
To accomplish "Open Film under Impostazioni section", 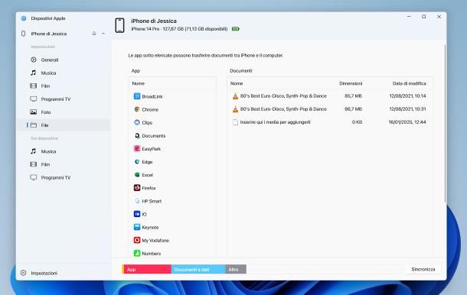I will pyautogui.click(x=63, y=86).
